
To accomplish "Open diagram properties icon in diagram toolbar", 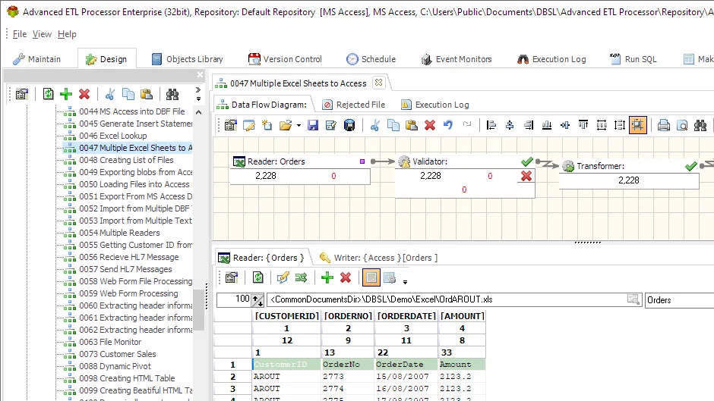I will coord(231,125).
